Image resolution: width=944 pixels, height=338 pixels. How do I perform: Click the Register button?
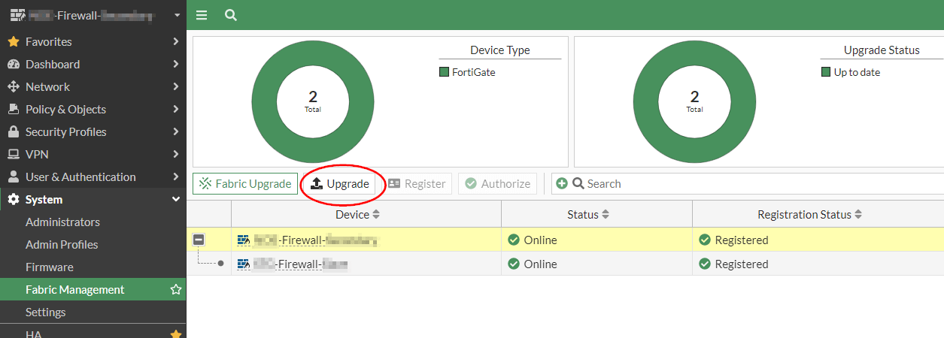417,184
